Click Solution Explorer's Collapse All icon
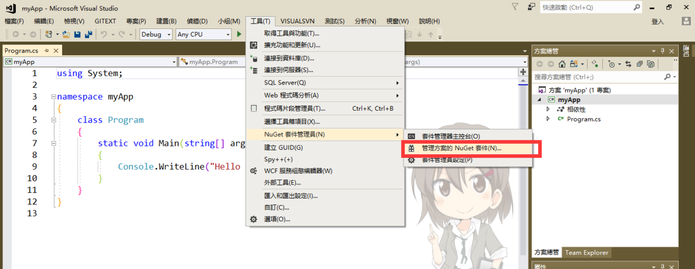This screenshot has width=695, height=269. (x=639, y=64)
